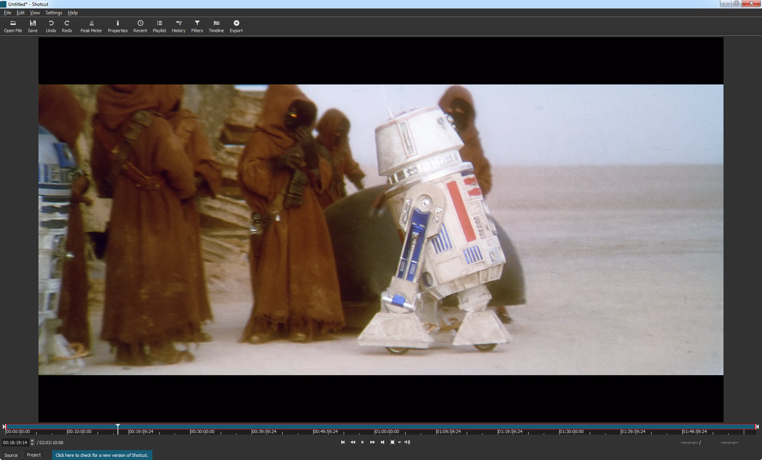
Task: Switch to the Source tab
Action: tap(11, 455)
